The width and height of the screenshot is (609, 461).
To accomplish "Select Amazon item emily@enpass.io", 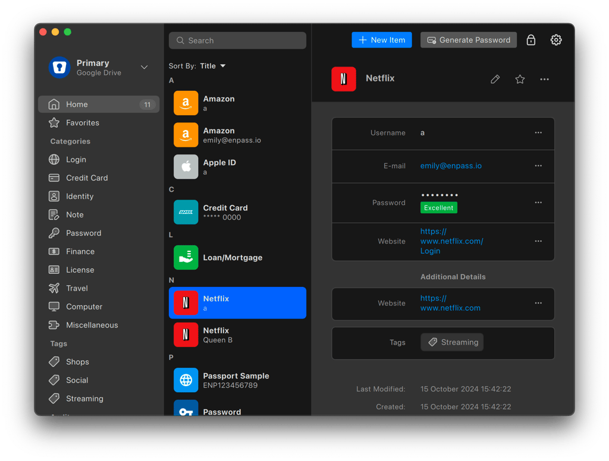I will [237, 135].
